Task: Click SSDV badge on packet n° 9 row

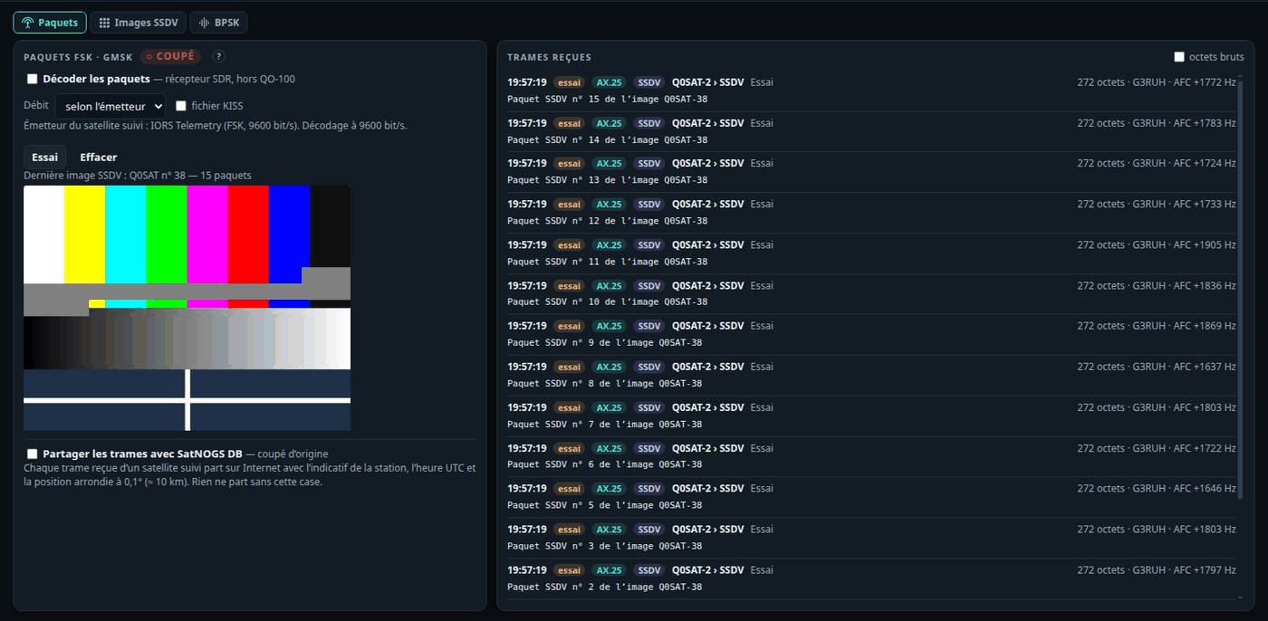Action: pos(648,326)
